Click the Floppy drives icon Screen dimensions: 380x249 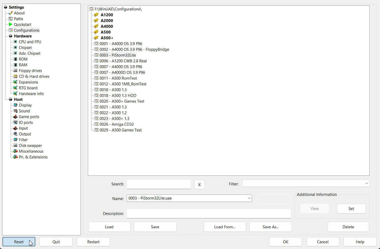coord(15,71)
